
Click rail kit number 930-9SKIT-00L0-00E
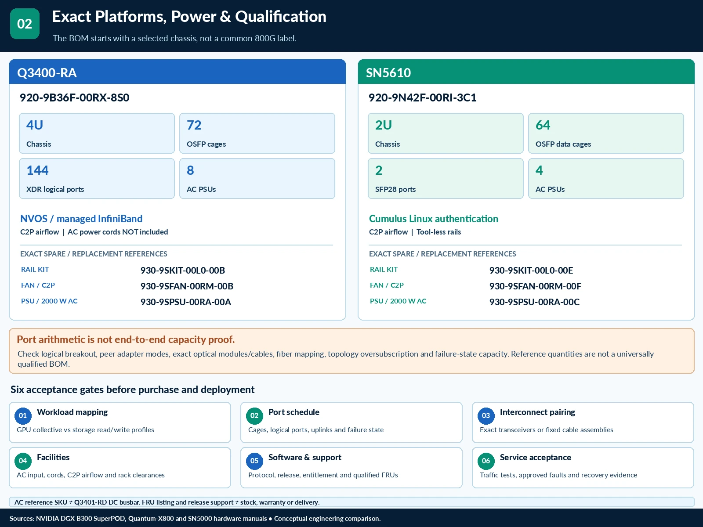tap(531, 271)
